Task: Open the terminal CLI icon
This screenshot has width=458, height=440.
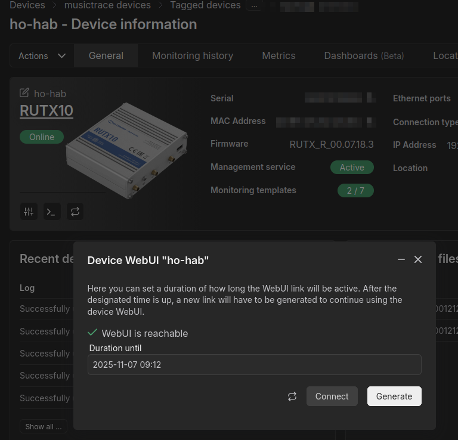Action: (52, 211)
